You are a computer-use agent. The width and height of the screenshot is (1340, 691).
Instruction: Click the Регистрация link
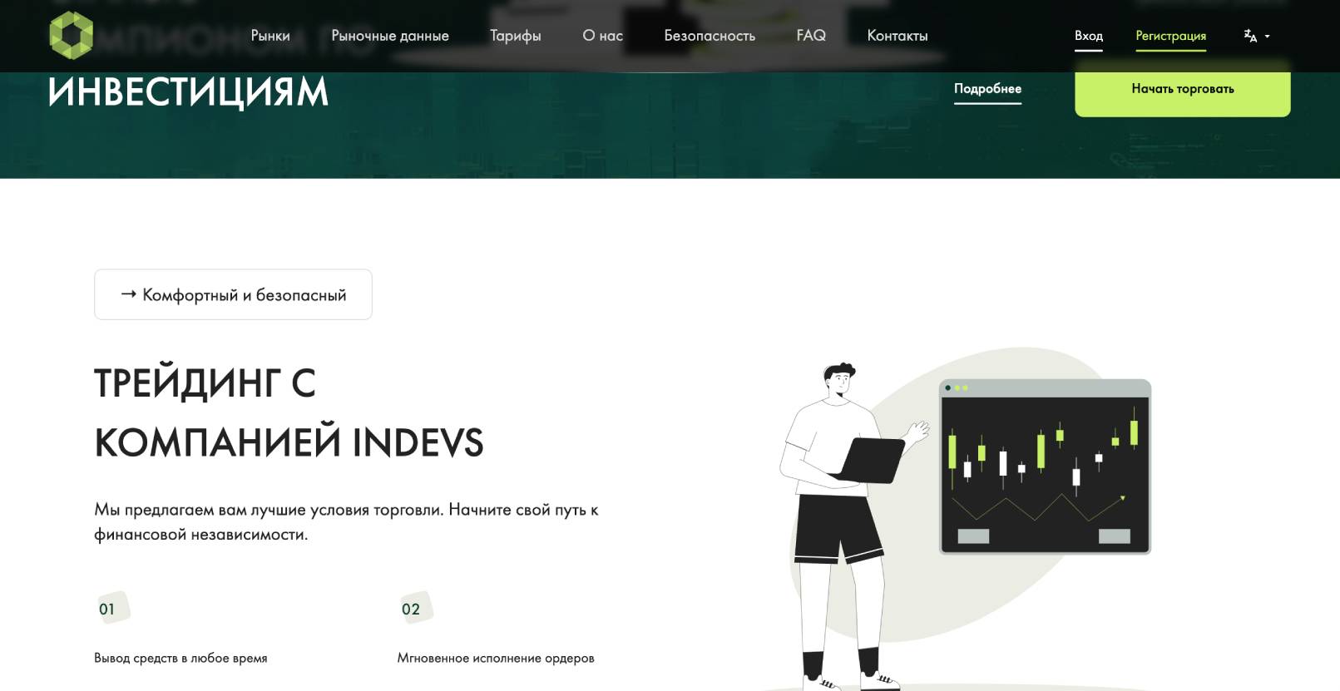click(1171, 36)
